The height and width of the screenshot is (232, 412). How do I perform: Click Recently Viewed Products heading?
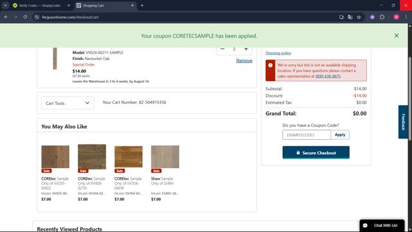pos(70,229)
